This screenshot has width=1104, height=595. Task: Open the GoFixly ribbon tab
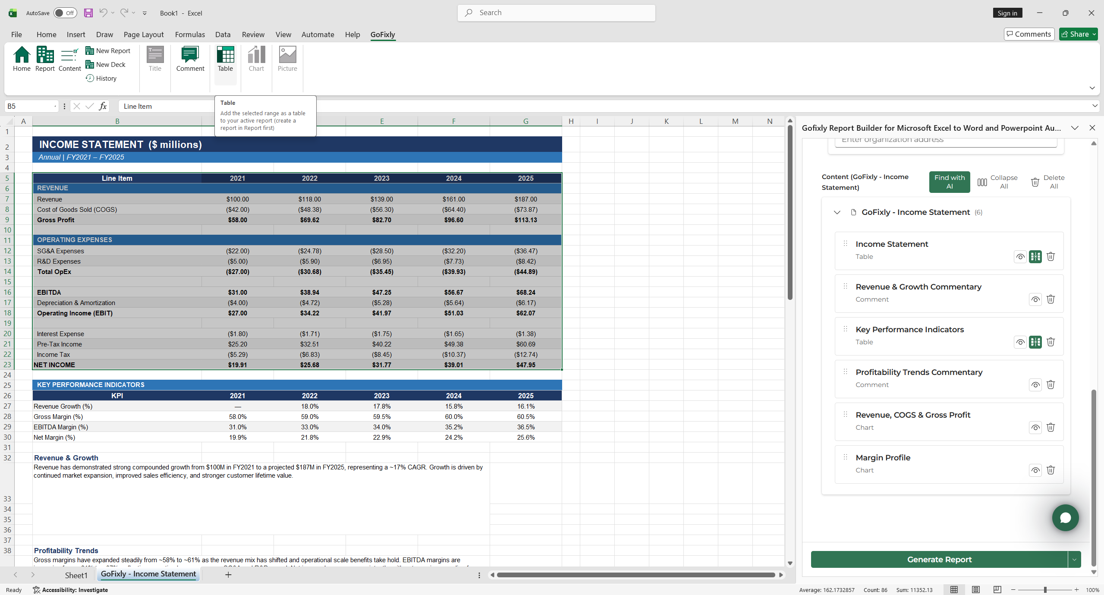coord(383,35)
